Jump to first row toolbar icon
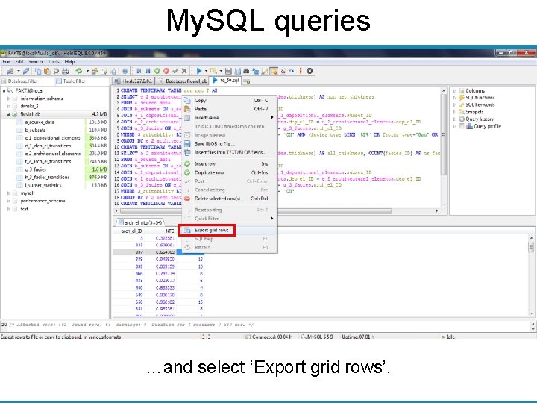 point(139,72)
